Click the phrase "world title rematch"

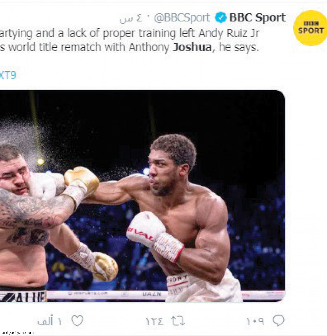[x=66, y=47]
